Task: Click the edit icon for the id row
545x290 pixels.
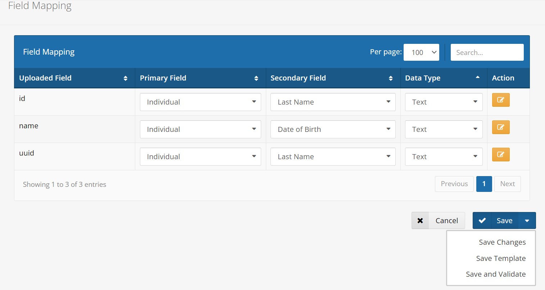Action: click(500, 100)
